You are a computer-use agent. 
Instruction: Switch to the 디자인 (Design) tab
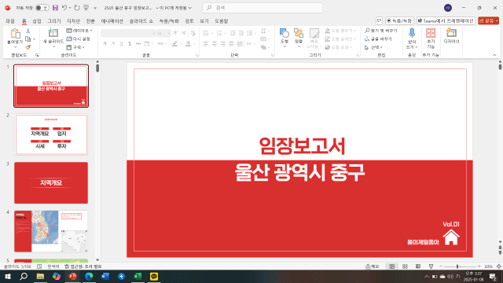point(73,21)
